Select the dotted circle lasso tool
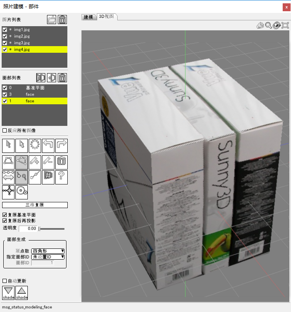Viewport: 291px width, 312px height. point(35,146)
